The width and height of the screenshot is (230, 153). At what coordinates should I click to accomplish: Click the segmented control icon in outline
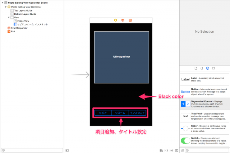point(15,24)
